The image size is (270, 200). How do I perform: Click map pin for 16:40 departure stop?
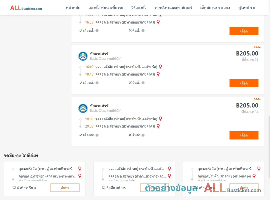(160, 66)
